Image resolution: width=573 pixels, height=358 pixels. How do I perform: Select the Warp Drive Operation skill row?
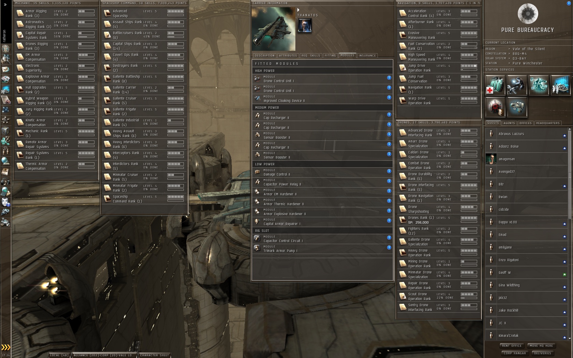pyautogui.click(x=438, y=101)
